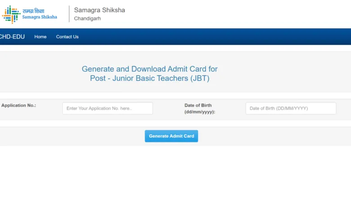
Task: Click the Samagra Shiksha header title
Action: (99, 10)
